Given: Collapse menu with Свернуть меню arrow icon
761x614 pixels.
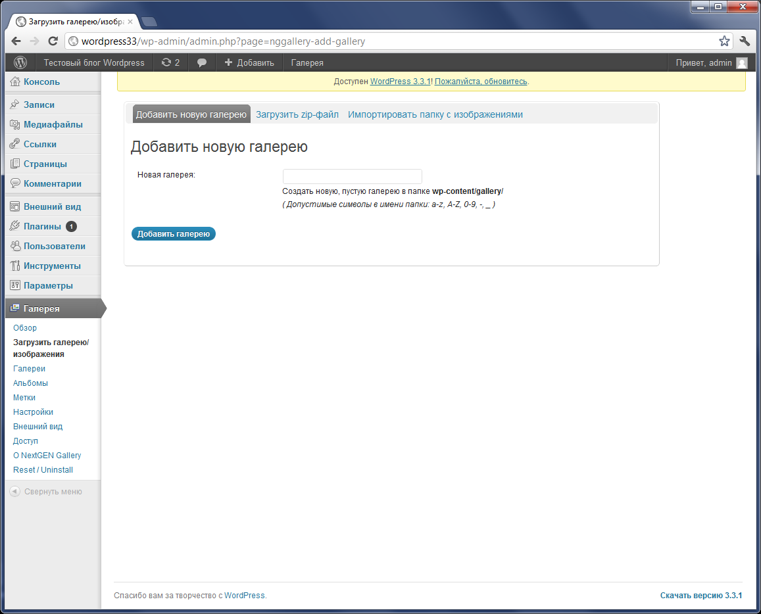Looking at the screenshot, I should [x=15, y=491].
